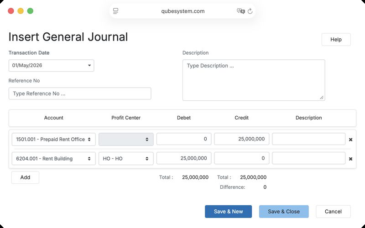
Task: Click Debet field showing 25,000,000
Action: (x=184, y=158)
